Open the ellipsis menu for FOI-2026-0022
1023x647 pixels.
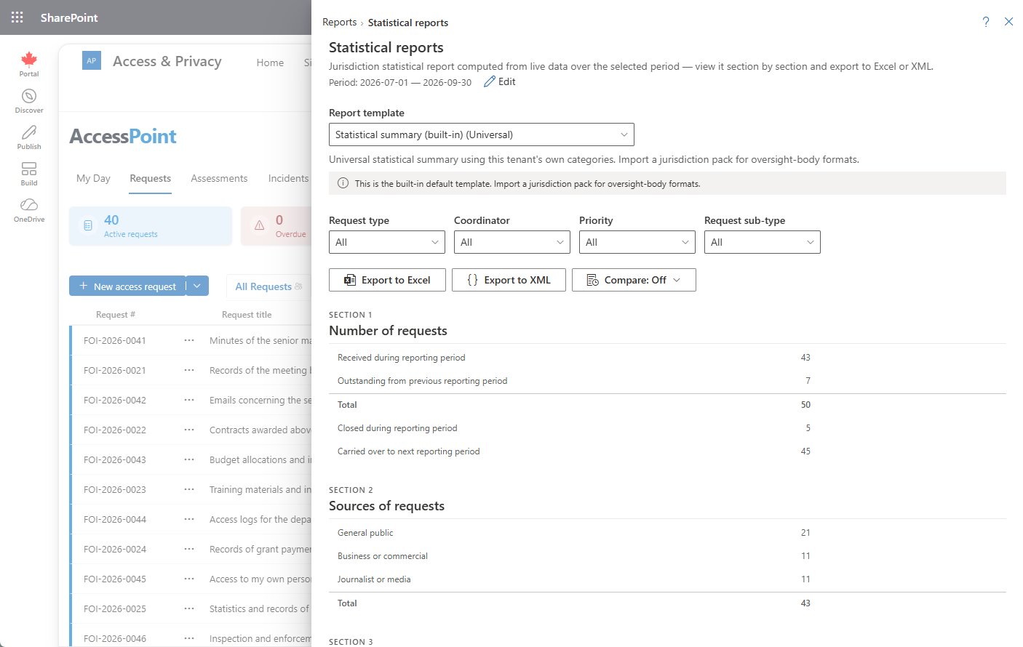189,430
